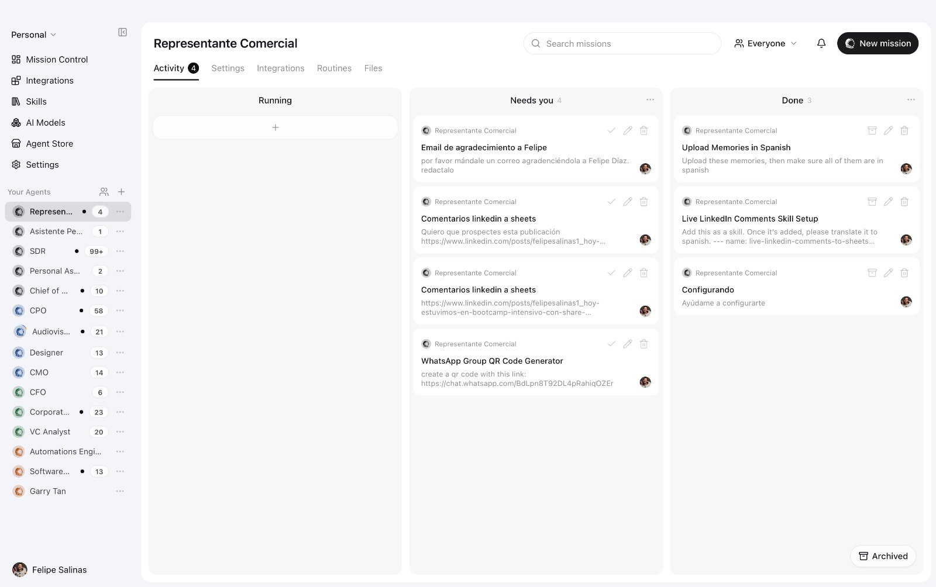Open Everyone filter dropdown
936x587 pixels.
tap(765, 43)
